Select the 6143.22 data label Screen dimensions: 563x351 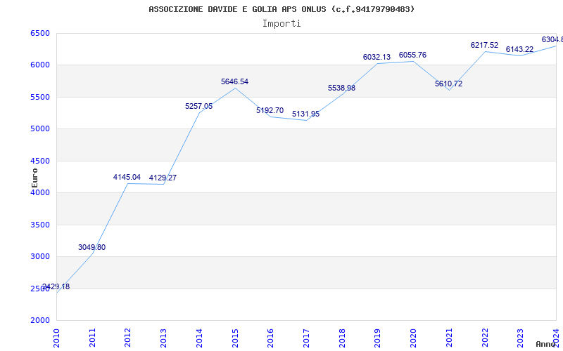coord(520,49)
